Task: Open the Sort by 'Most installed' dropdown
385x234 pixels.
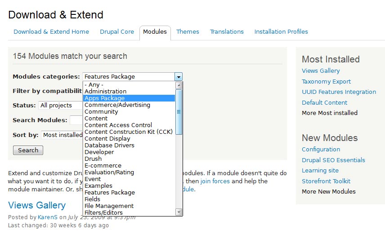Action: [x=62, y=135]
